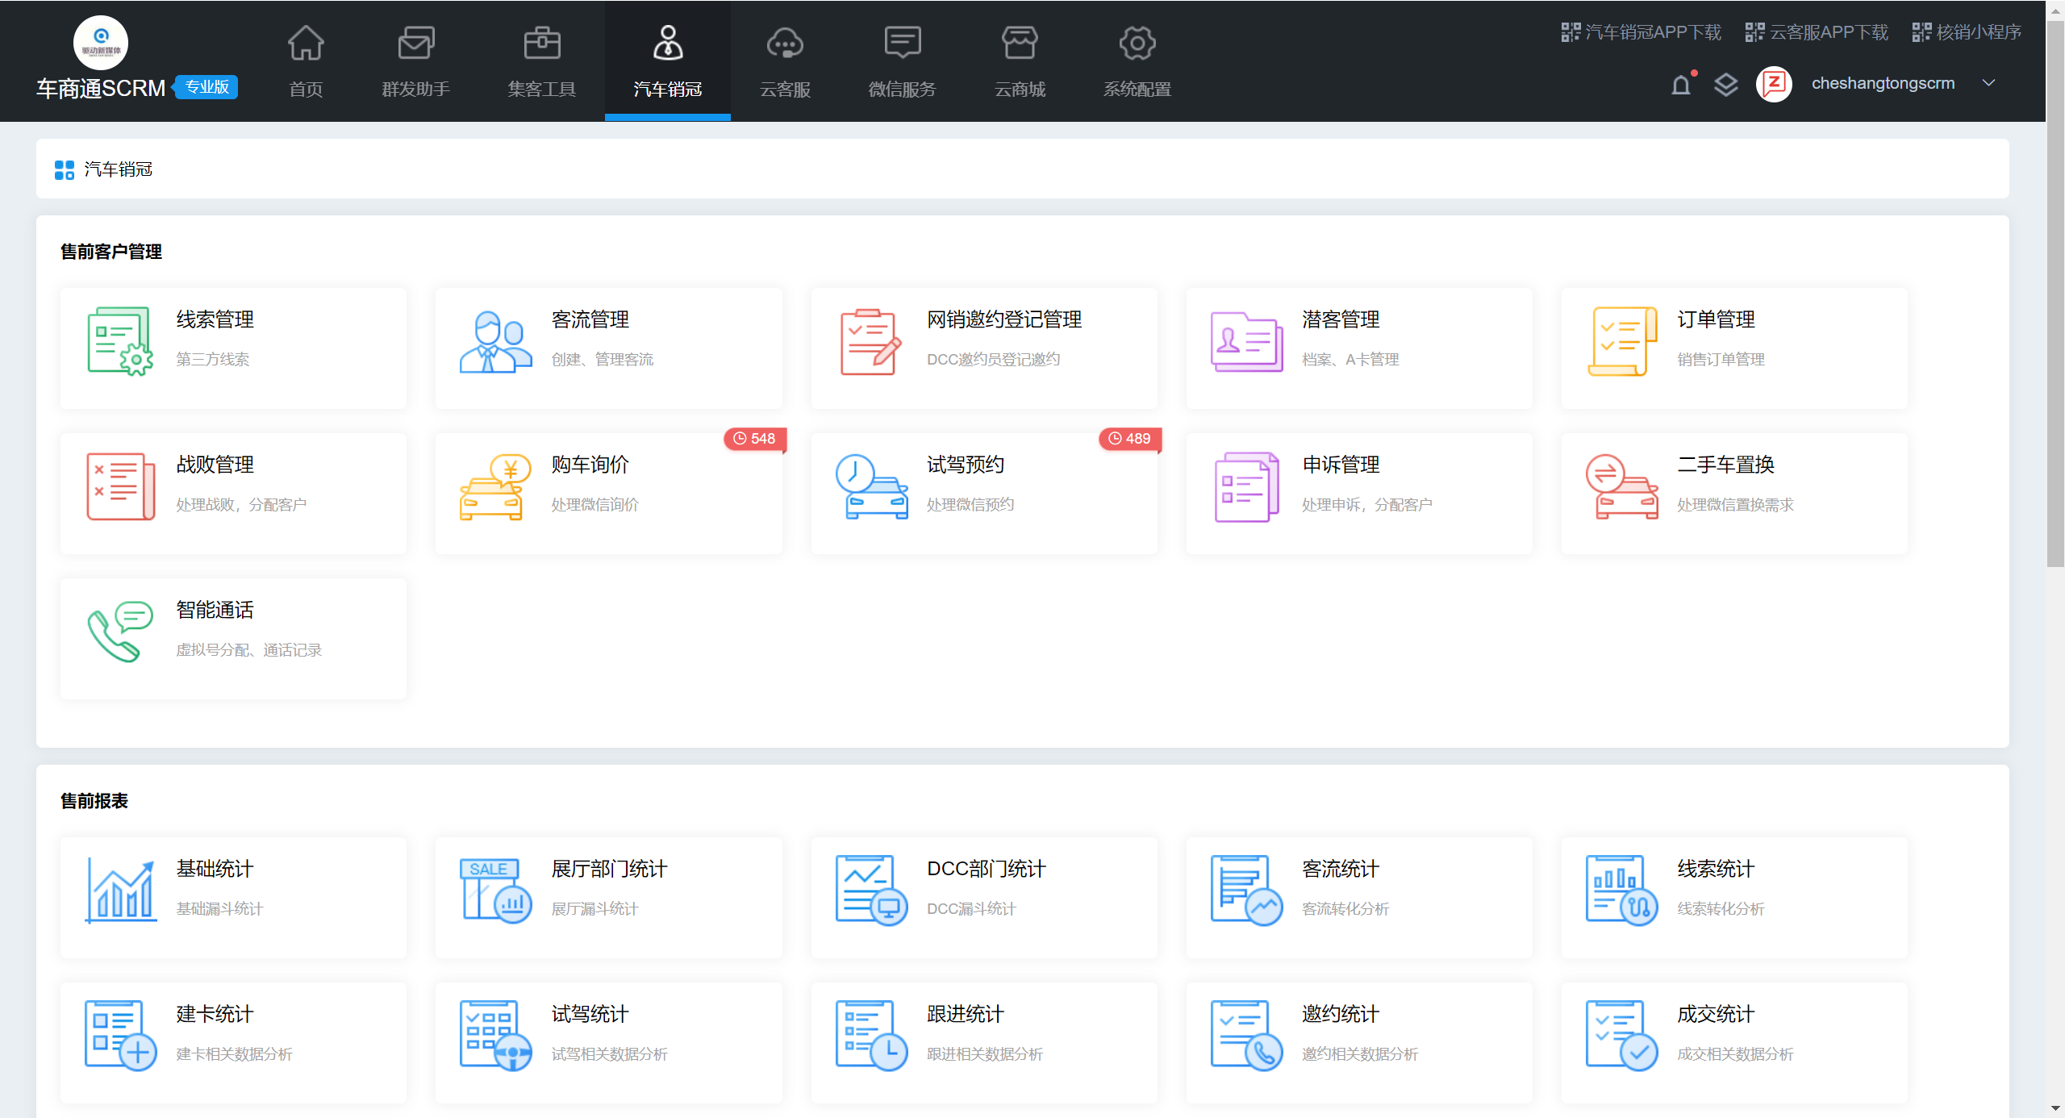Click 试驾预约 clock car icon
Viewport: 2065px width, 1118px height.
click(x=870, y=486)
